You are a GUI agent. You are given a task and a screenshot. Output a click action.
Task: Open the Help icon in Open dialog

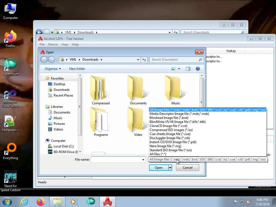[x=198, y=69]
